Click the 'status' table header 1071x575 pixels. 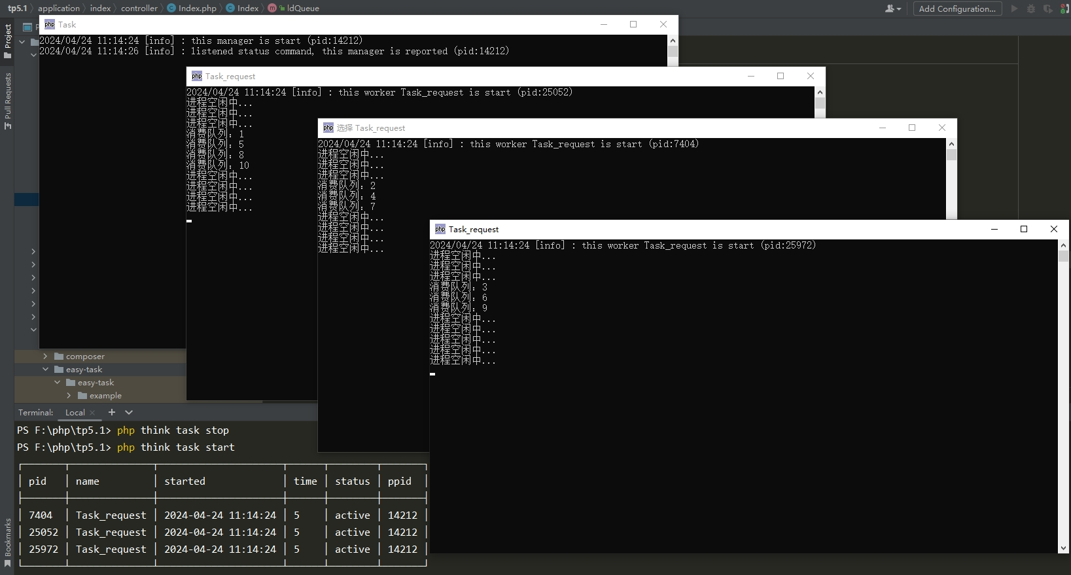point(353,481)
